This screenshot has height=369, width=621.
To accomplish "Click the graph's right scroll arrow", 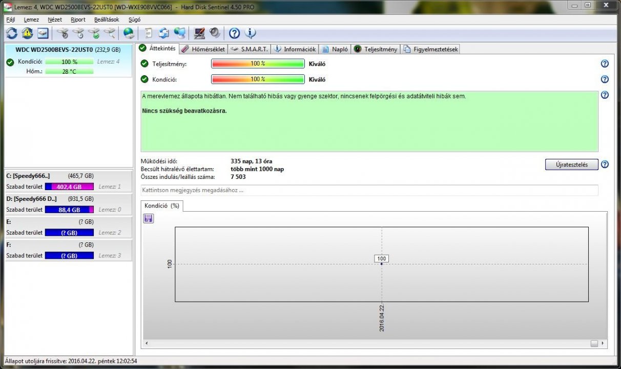I will tap(603, 343).
